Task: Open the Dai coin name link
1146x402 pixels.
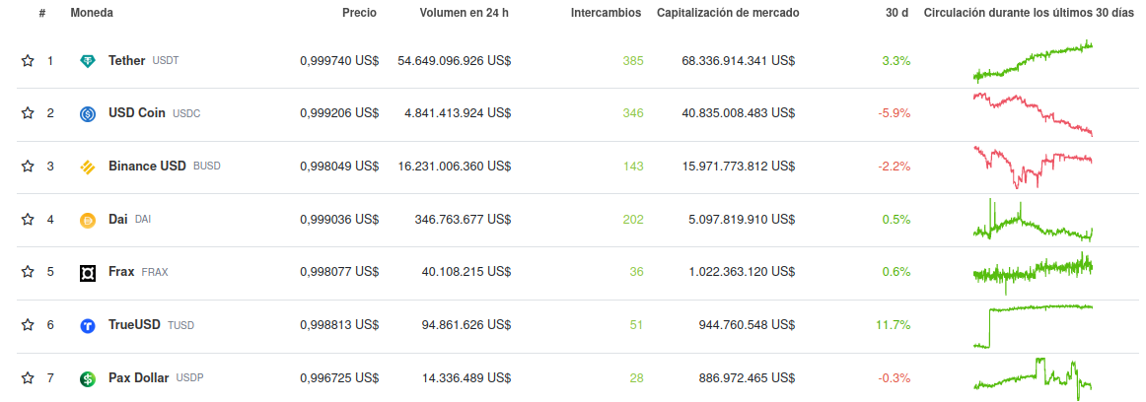Action: 118,219
